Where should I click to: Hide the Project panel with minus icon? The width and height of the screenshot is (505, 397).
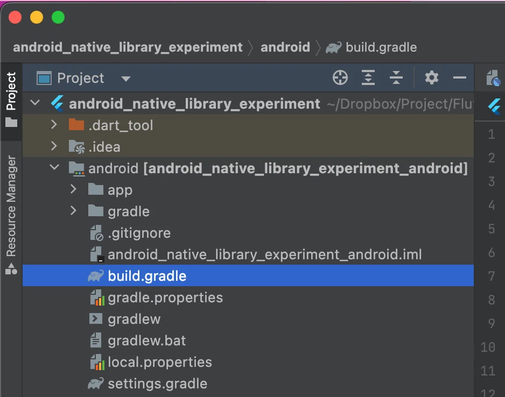pos(460,77)
